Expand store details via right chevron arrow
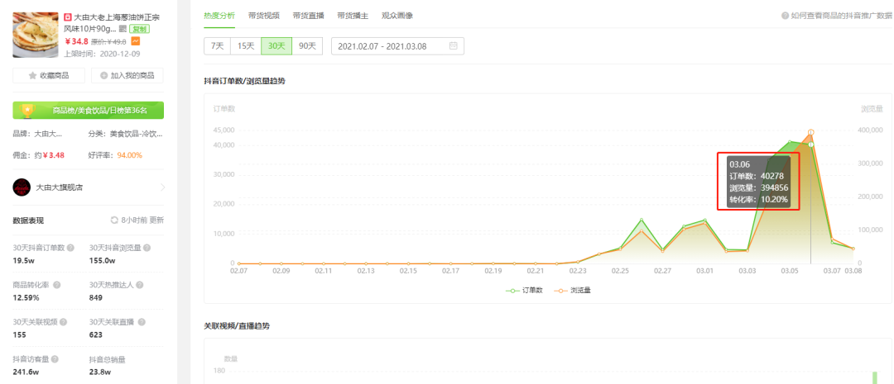This screenshot has height=384, width=894. [162, 187]
